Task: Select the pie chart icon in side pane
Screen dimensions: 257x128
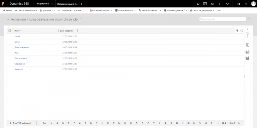Action: point(248,45)
